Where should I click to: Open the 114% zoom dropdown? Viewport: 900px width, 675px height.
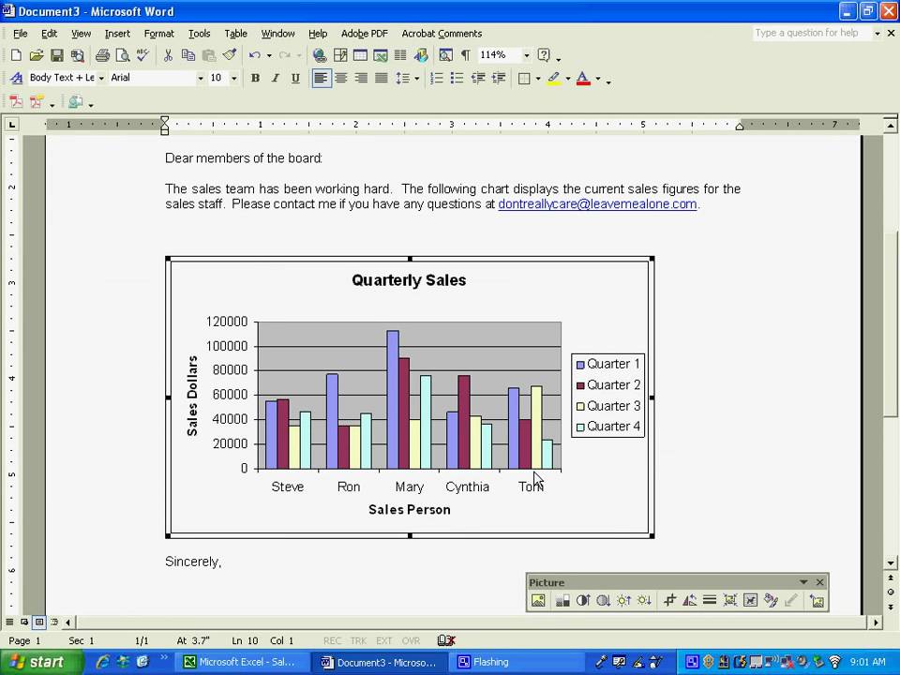pyautogui.click(x=526, y=55)
